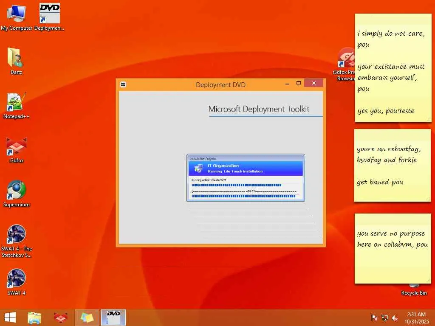Screen dimensions: 435x326
Task: Click the 'you serve no purpose' sticky note
Action: tap(393, 249)
